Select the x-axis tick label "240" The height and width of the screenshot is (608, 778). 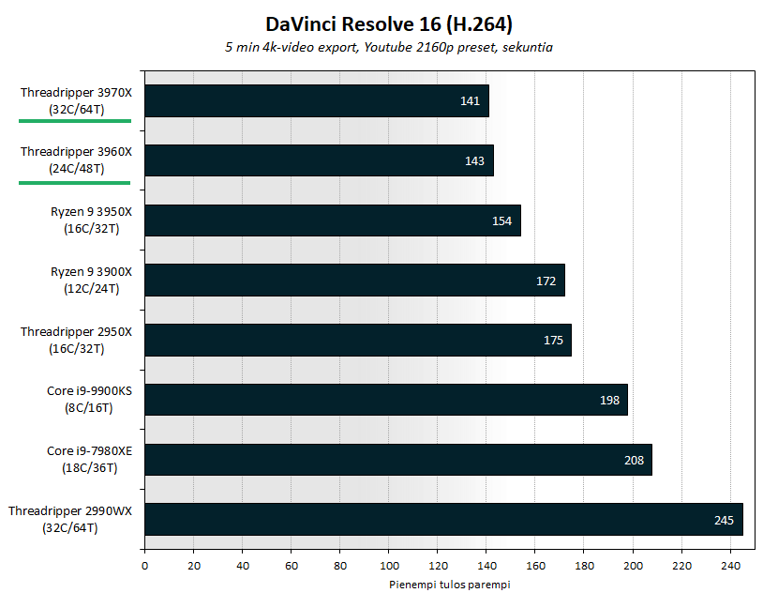731,566
